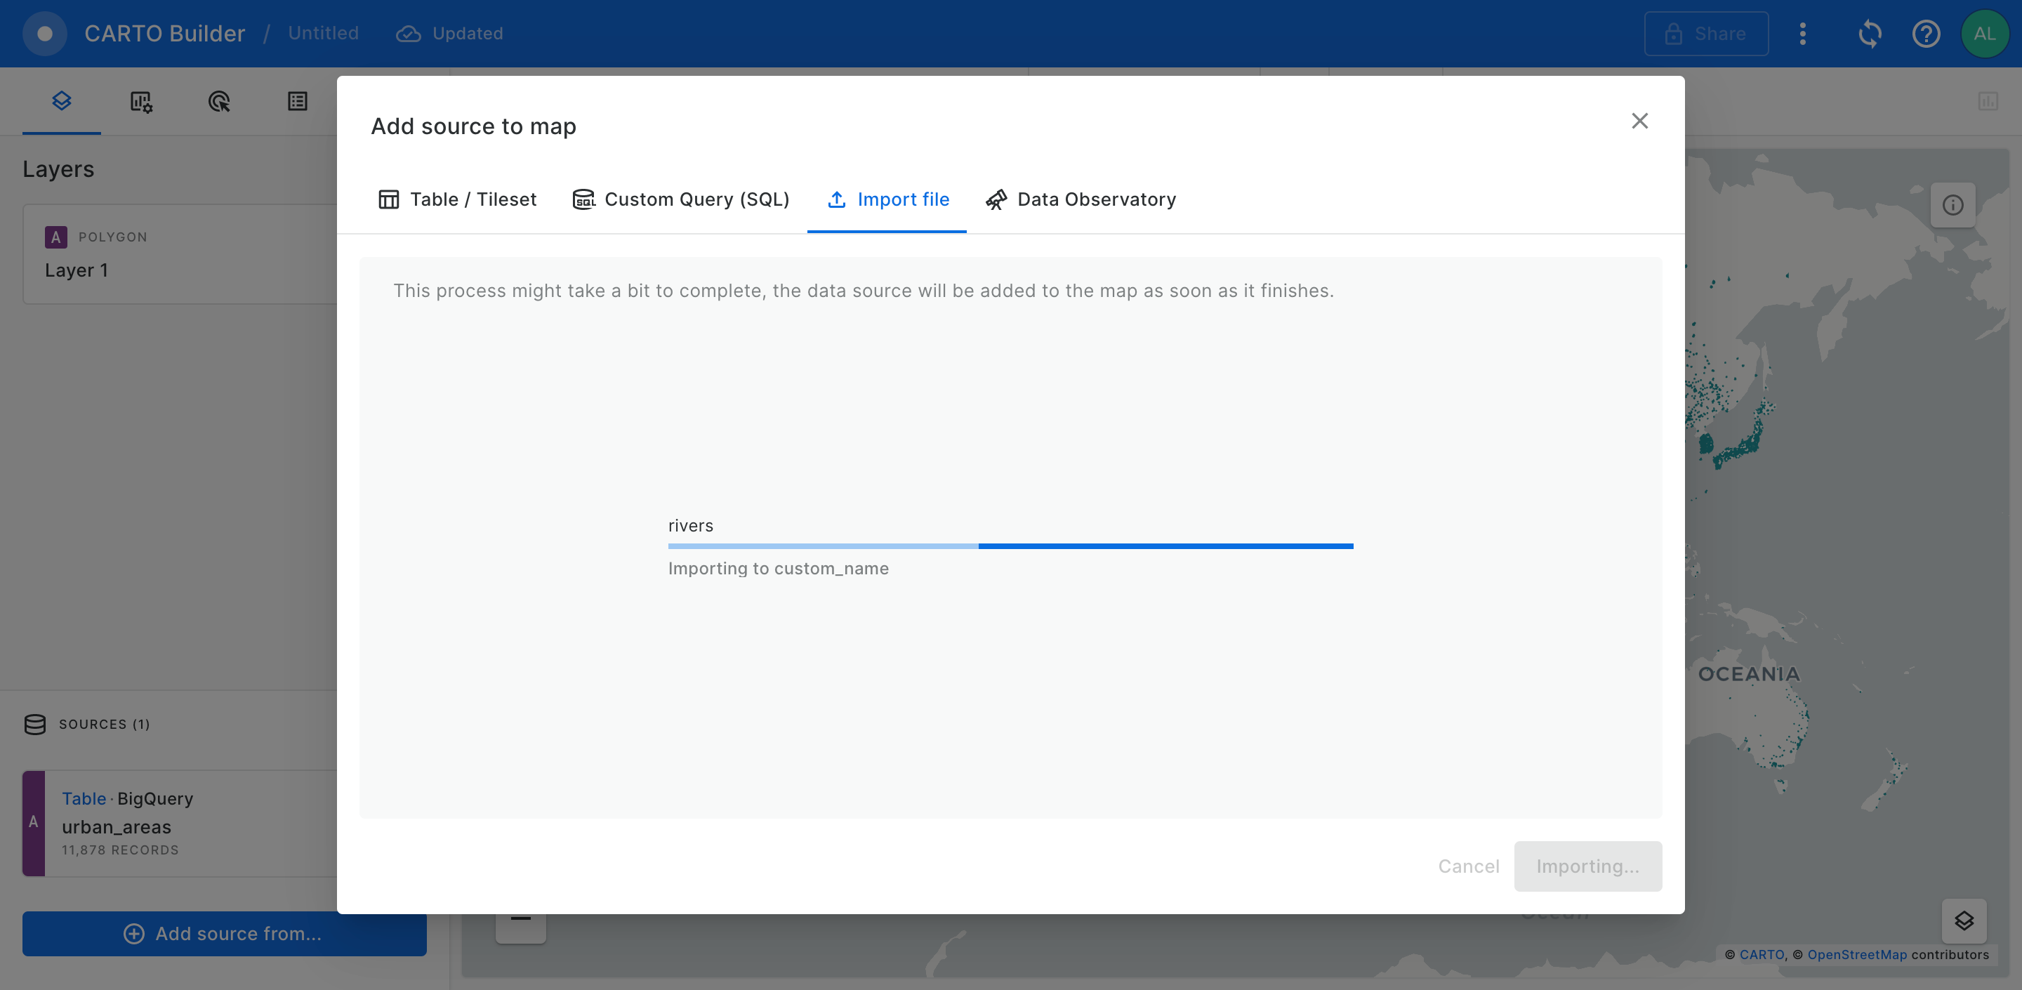Viewport: 2022px width, 990px height.
Task: Open the Widgets panel icon tab
Action: 140,101
